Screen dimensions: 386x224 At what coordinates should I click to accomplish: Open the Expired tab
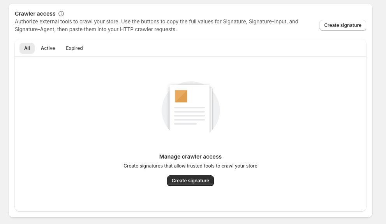[x=74, y=48]
